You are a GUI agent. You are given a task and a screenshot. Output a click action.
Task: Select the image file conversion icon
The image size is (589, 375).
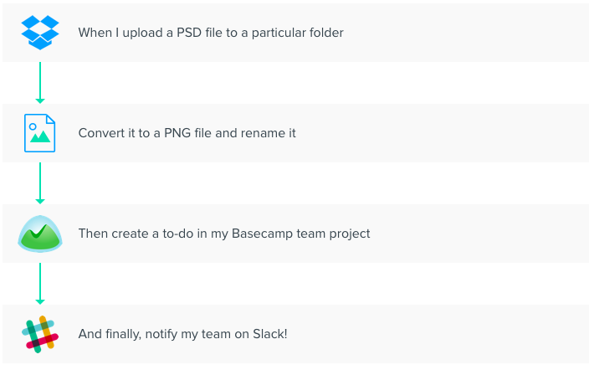[40, 133]
